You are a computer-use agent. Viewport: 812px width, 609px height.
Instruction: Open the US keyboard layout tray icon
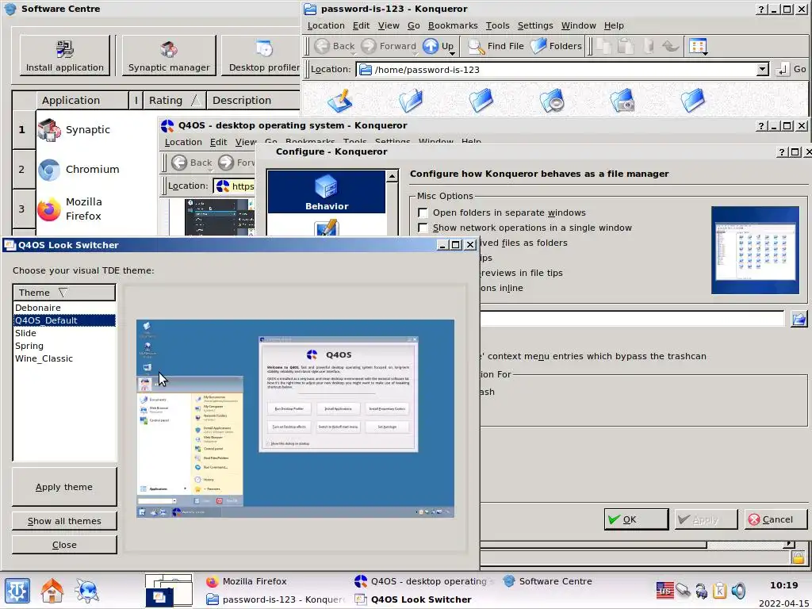pos(665,590)
